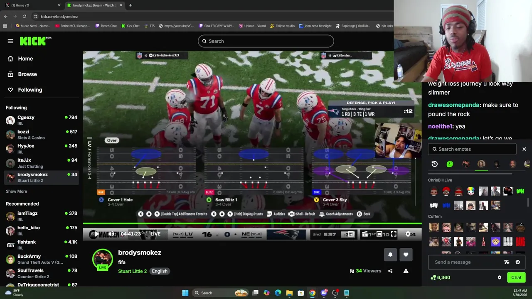Click the Windows taskbar Search box

(x=221, y=293)
